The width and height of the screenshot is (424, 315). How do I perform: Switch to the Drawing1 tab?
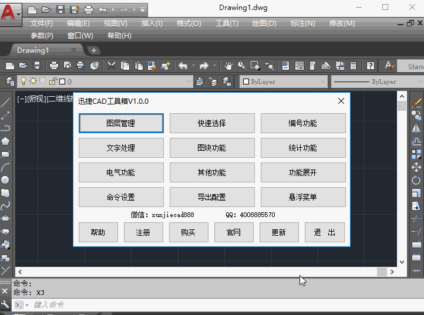33,50
